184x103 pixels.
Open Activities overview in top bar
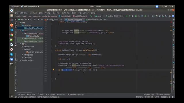[15, 7]
